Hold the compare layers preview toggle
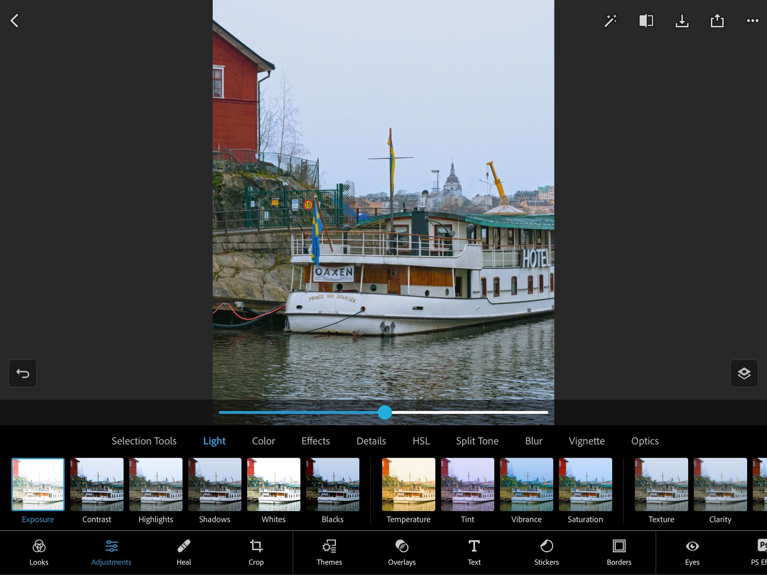The width and height of the screenshot is (767, 575). coord(744,373)
